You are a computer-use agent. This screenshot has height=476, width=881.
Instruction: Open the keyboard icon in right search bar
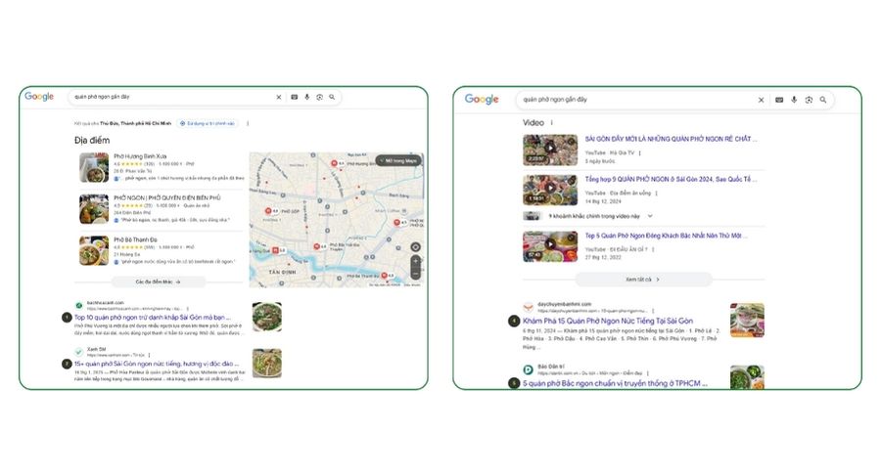[x=779, y=100]
